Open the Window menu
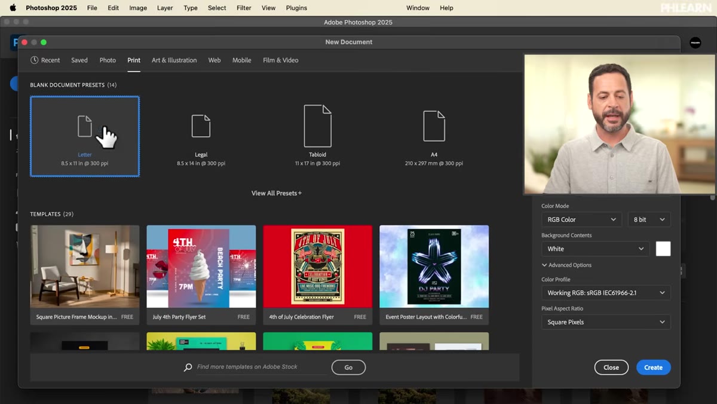717x404 pixels. pos(418,8)
